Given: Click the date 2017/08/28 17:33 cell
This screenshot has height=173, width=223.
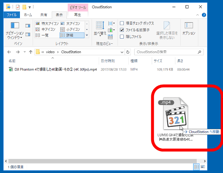Looking at the screenshot, I should [x=113, y=70].
